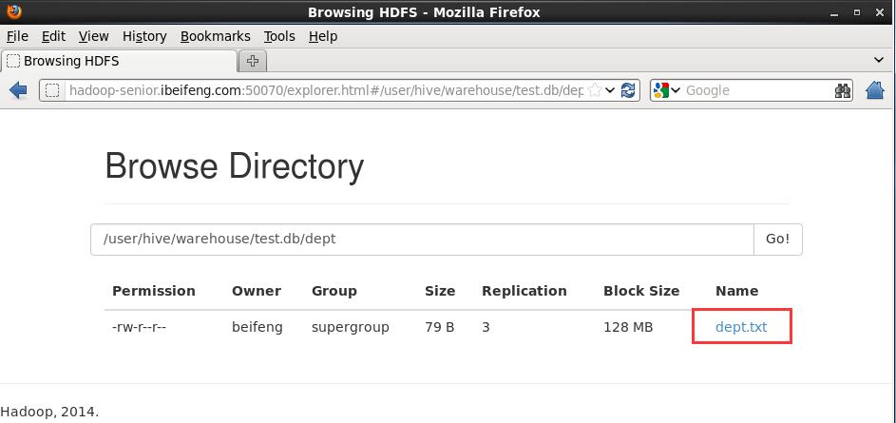Open the View menu

(x=94, y=36)
